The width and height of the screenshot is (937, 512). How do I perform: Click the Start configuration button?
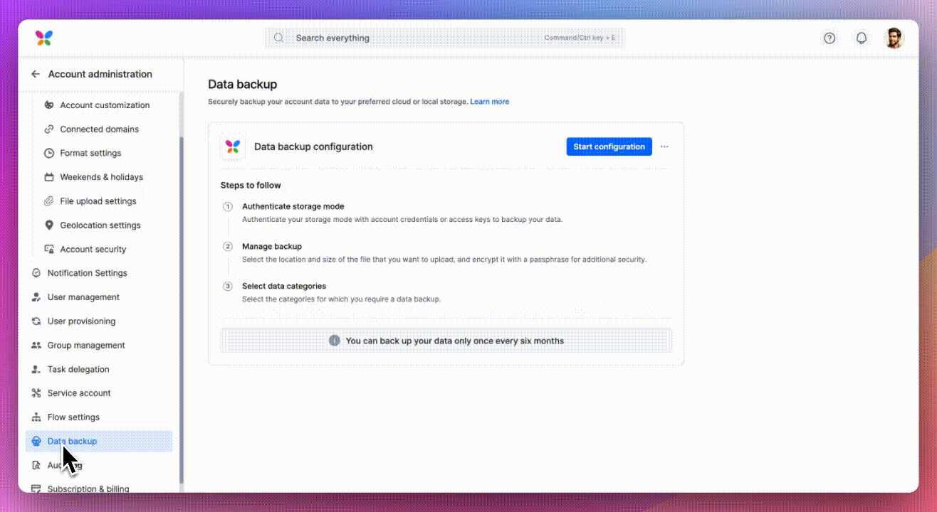(609, 146)
